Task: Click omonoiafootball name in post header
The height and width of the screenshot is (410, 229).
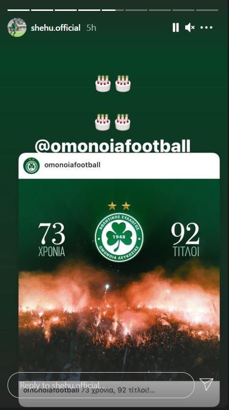Action: (x=72, y=165)
